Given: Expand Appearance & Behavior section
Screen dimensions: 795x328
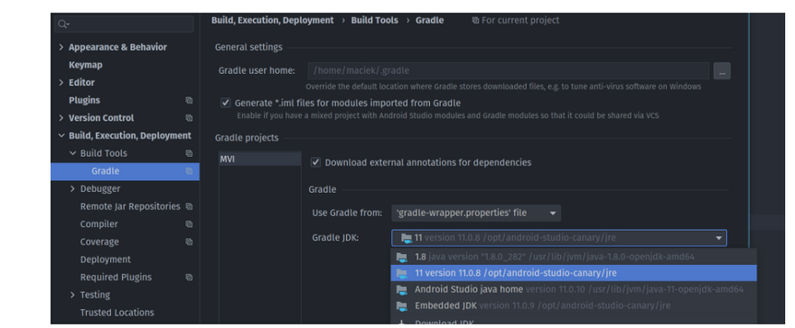Looking at the screenshot, I should (61, 47).
